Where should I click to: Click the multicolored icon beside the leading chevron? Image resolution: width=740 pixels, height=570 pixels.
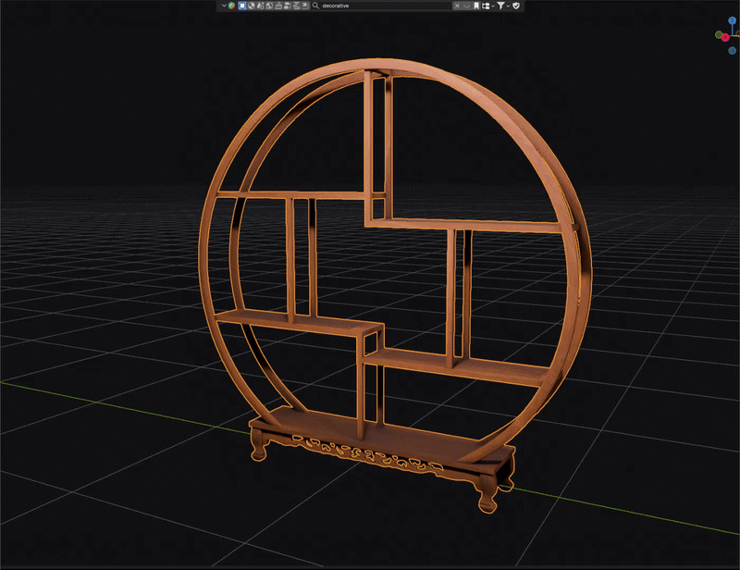tap(232, 6)
